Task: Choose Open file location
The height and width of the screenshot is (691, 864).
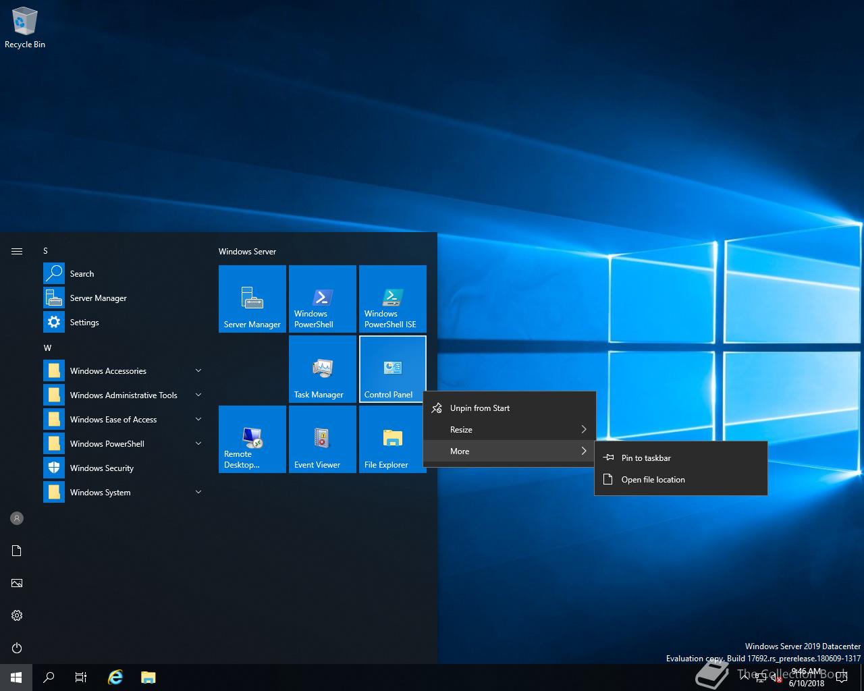Action: click(x=681, y=480)
